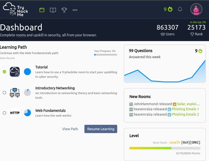Click heavenraiza avatar beside Phishing Emails 1
Screen dimensions: 209x161
point(131,109)
